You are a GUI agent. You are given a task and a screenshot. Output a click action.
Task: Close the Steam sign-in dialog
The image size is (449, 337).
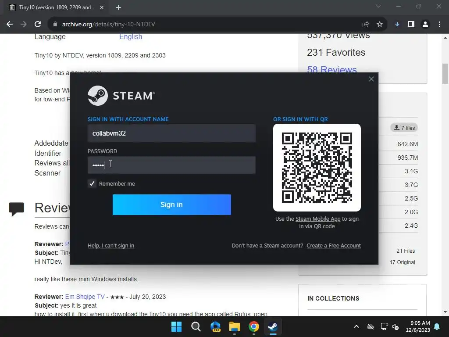(x=371, y=79)
